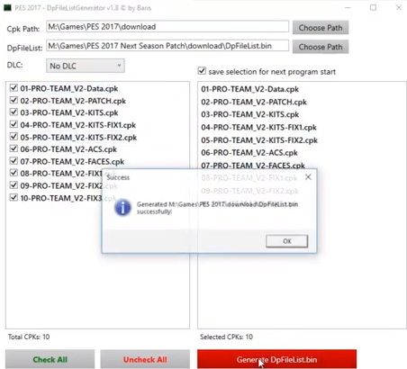Uncheck 04-PRO-TEAM_V2-KITS-FIX1.cpk checkbox
Viewport: 407px width, 369px height.
coord(14,124)
